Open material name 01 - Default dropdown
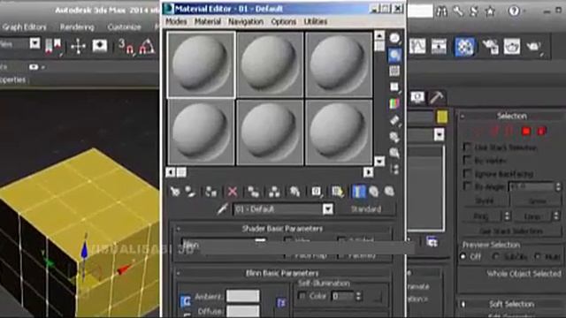Viewport: 566px width, 318px height. coord(328,209)
